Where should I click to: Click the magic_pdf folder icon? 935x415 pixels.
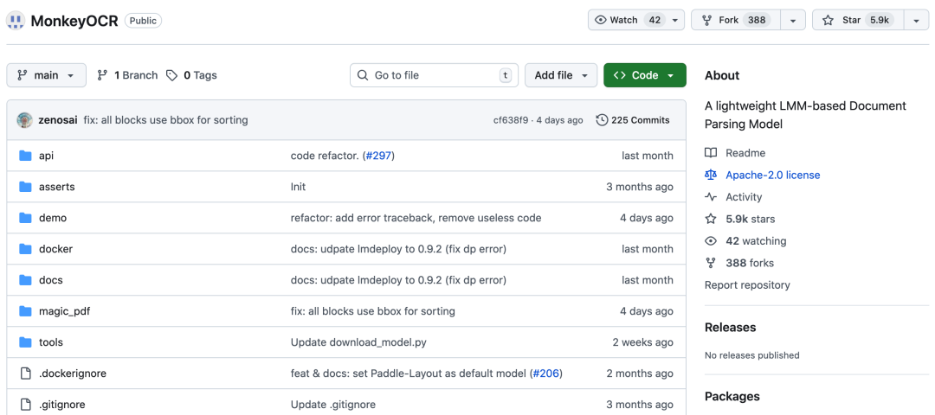tap(25, 311)
